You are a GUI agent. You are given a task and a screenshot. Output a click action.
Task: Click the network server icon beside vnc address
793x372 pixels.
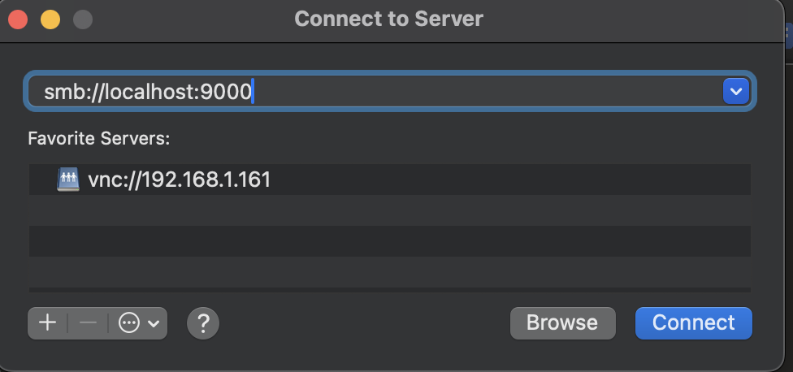pos(67,180)
